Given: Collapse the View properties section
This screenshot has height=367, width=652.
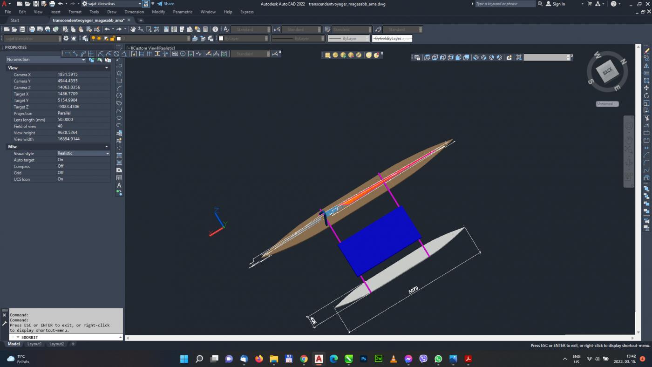Looking at the screenshot, I should [x=107, y=68].
